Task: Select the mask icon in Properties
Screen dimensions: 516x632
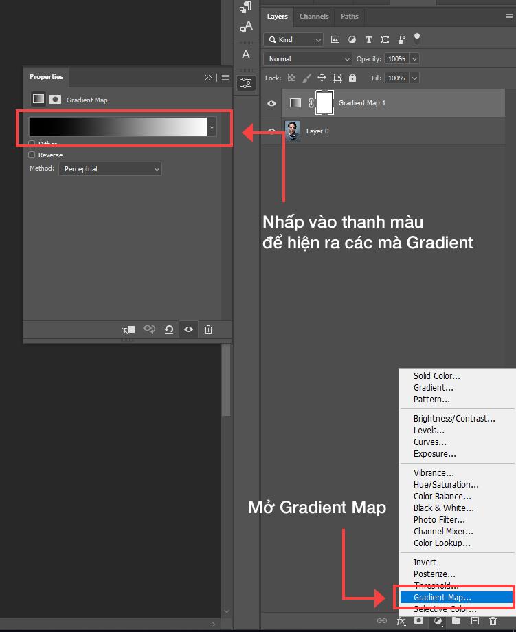Action: tap(55, 99)
